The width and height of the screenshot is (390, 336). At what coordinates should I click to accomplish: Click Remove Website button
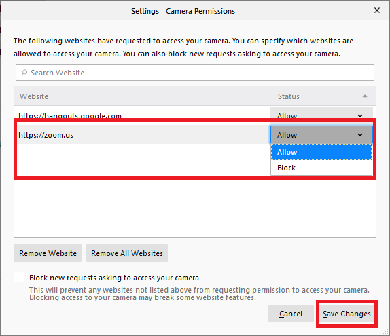coord(48,253)
